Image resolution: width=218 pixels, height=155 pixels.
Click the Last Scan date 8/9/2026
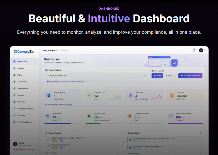(182, 96)
